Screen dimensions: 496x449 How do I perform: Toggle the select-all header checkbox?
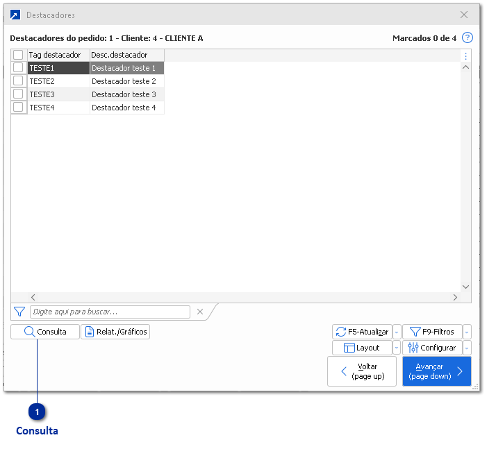pos(18,55)
